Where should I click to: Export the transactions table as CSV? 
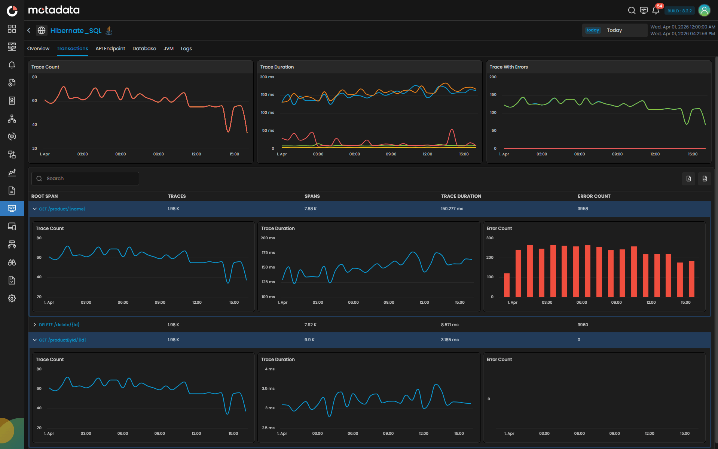[x=705, y=179]
